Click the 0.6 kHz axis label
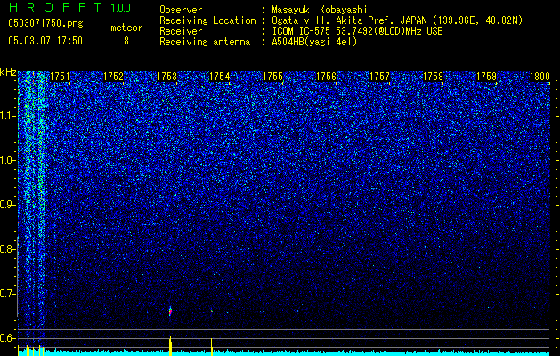The image size is (560, 356). click(x=8, y=338)
